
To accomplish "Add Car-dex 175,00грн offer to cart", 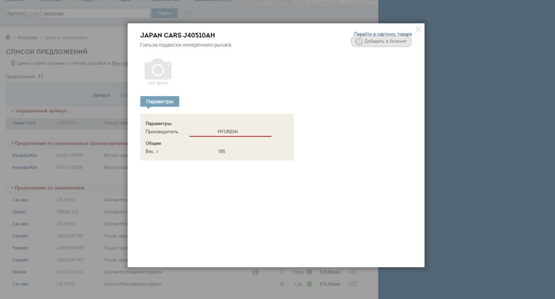I will [353, 284].
